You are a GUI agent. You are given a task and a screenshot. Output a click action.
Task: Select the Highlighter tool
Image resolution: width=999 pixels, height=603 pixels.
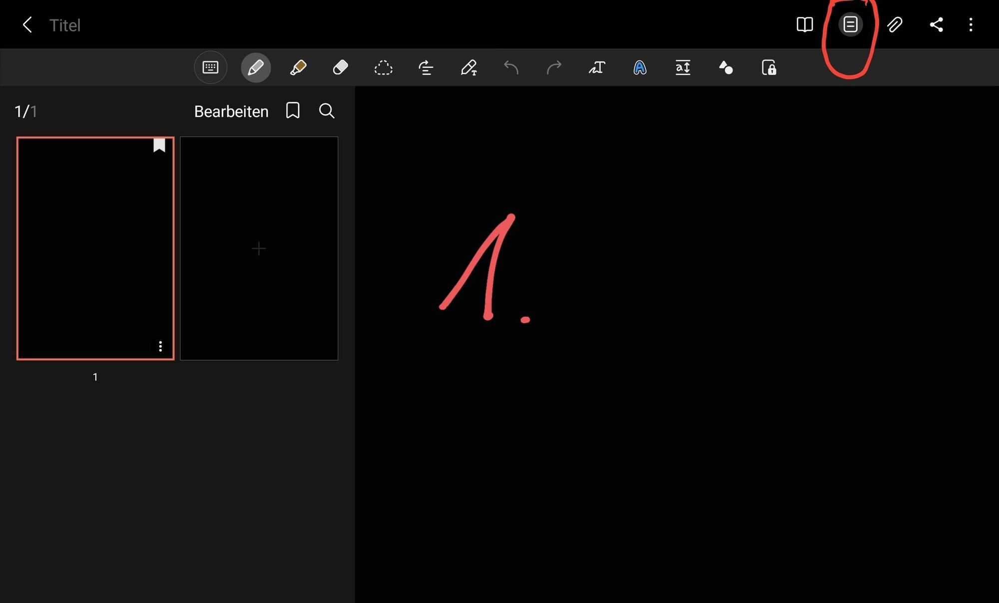click(298, 67)
